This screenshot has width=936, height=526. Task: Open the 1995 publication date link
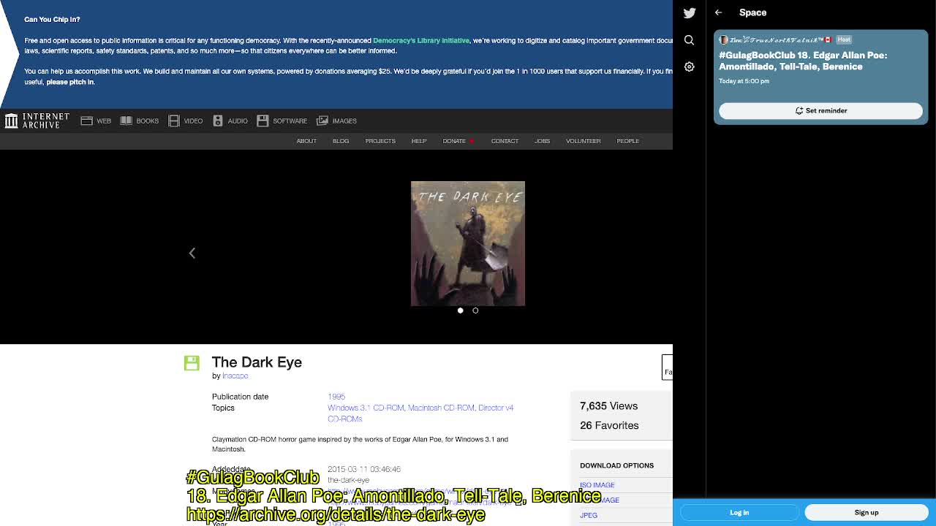click(x=336, y=397)
